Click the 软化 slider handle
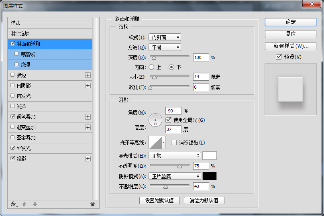This screenshot has width=324, height=216. click(x=150, y=88)
